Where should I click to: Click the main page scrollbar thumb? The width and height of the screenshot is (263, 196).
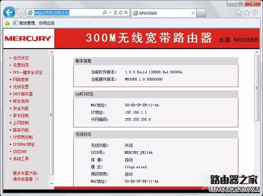pos(257,88)
